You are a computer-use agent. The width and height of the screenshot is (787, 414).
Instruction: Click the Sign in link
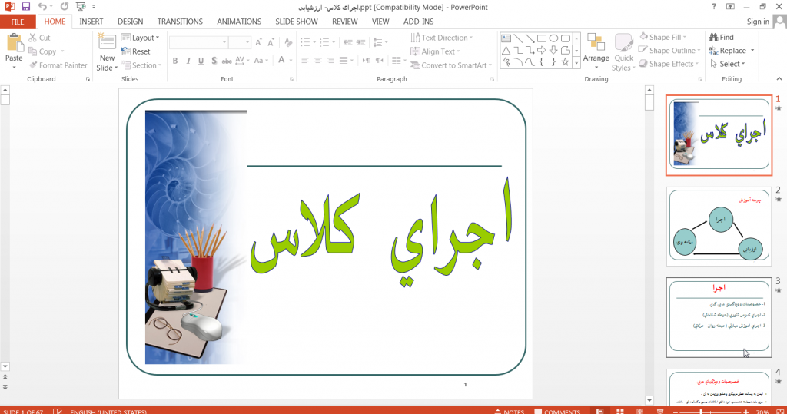pyautogui.click(x=758, y=22)
